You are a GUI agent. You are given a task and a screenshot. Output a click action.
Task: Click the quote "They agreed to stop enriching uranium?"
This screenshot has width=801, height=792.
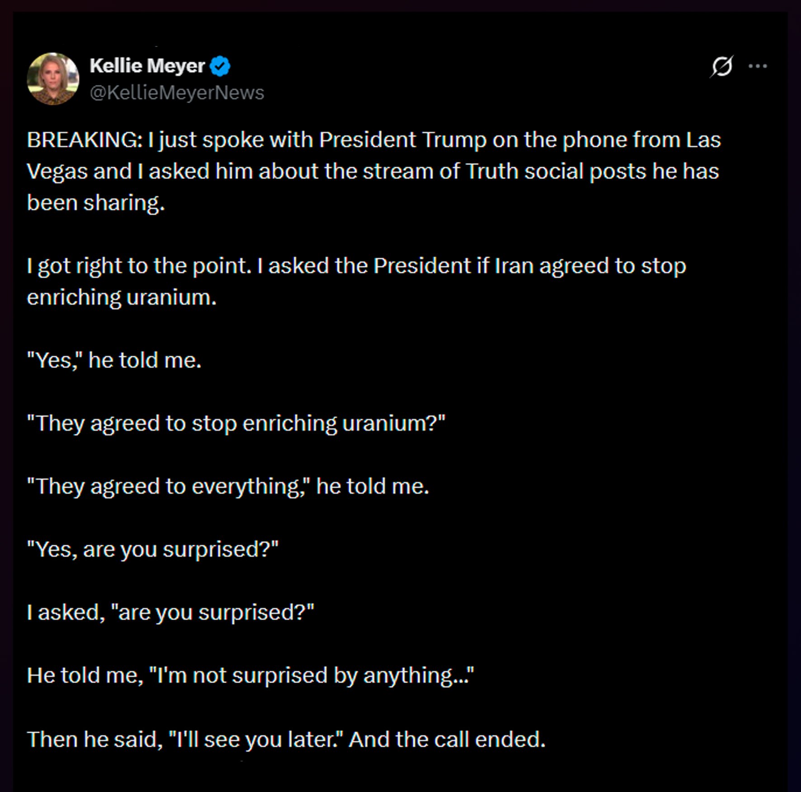click(x=236, y=424)
